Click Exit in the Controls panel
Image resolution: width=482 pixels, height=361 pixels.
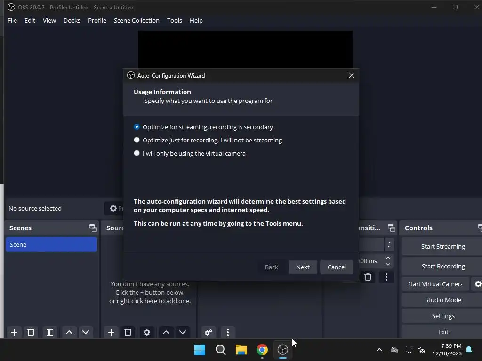coord(442,332)
